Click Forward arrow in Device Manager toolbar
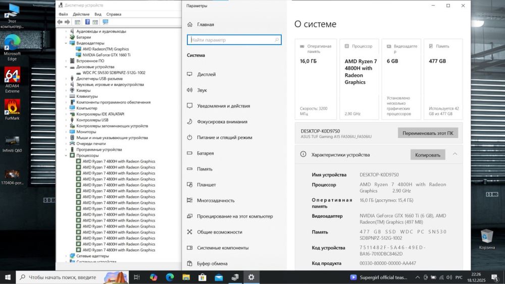The image size is (505, 284). 67,22
